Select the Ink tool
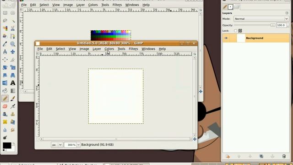The image size is (293, 165). (5, 114)
